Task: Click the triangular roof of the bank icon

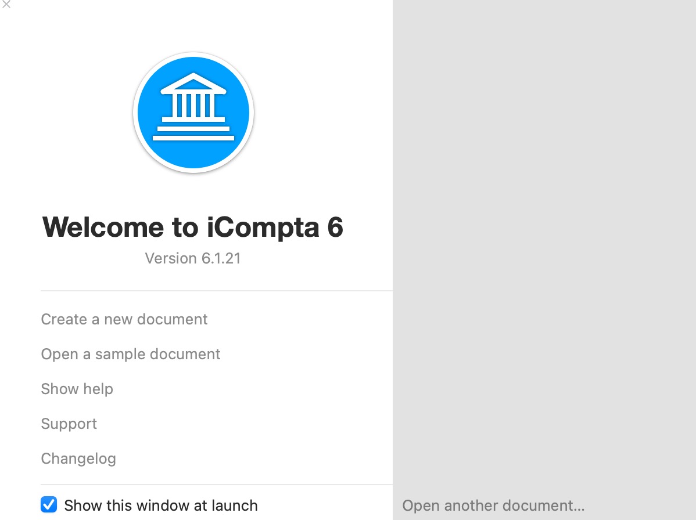Action: pyautogui.click(x=193, y=84)
